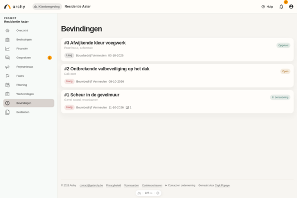Click the Financiën chart icon
Image resolution: width=297 pixels, height=198 pixels.
point(7,49)
